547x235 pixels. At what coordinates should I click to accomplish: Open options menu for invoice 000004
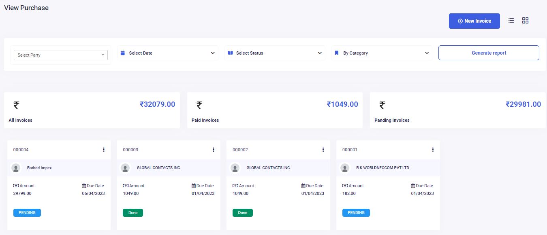coord(104,150)
